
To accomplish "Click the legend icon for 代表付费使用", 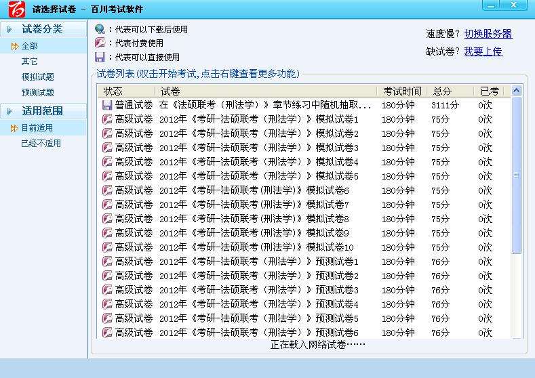I will tap(100, 43).
